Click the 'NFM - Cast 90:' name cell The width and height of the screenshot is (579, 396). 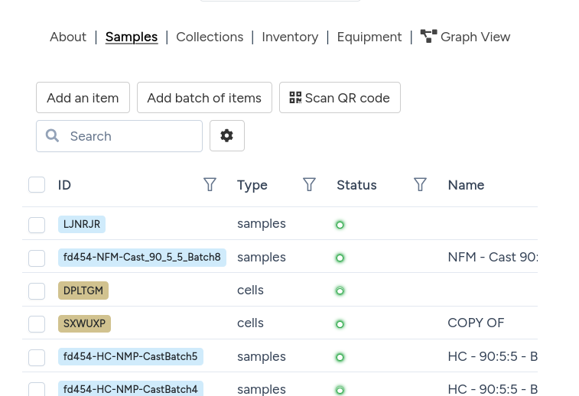(x=493, y=257)
